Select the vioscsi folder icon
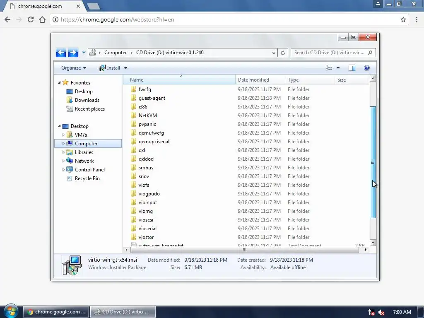The width and height of the screenshot is (424, 318). pos(133,219)
